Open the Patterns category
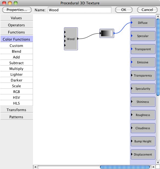Viewport: 160px width, 169px height. click(x=16, y=117)
